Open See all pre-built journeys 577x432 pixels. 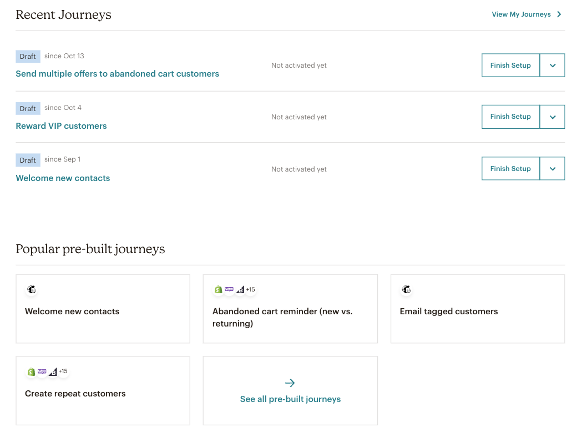coord(290,391)
